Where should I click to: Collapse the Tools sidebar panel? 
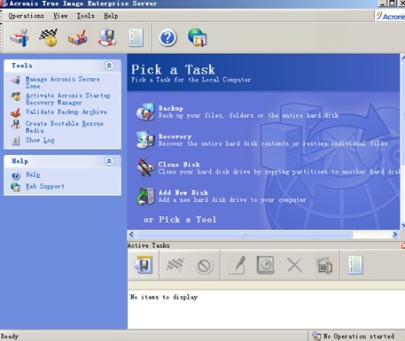(x=109, y=66)
